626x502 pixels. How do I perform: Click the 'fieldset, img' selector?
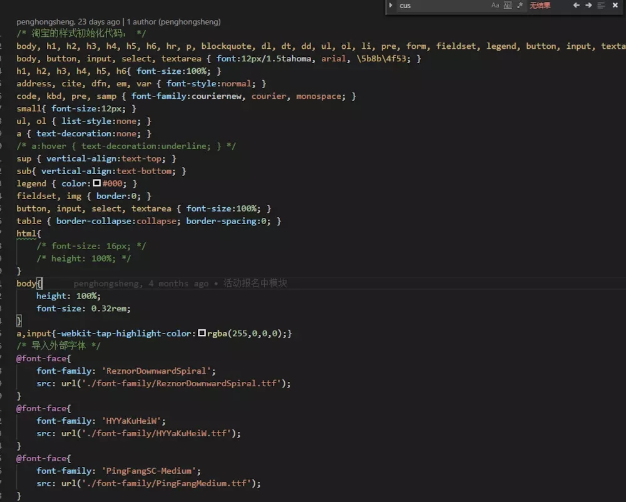[x=49, y=196]
